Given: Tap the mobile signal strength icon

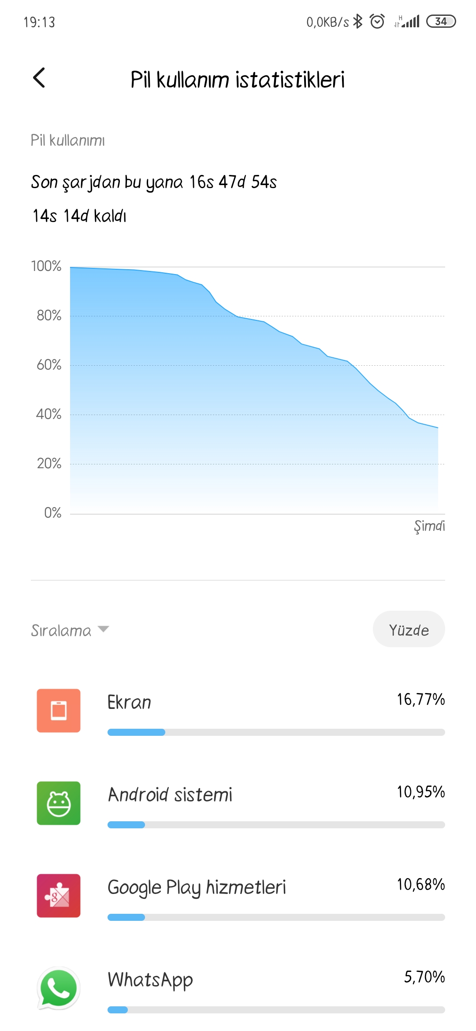Looking at the screenshot, I should [x=407, y=21].
